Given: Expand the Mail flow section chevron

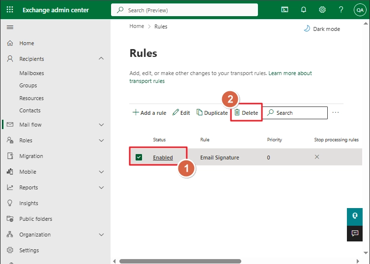Looking at the screenshot, I should point(101,125).
